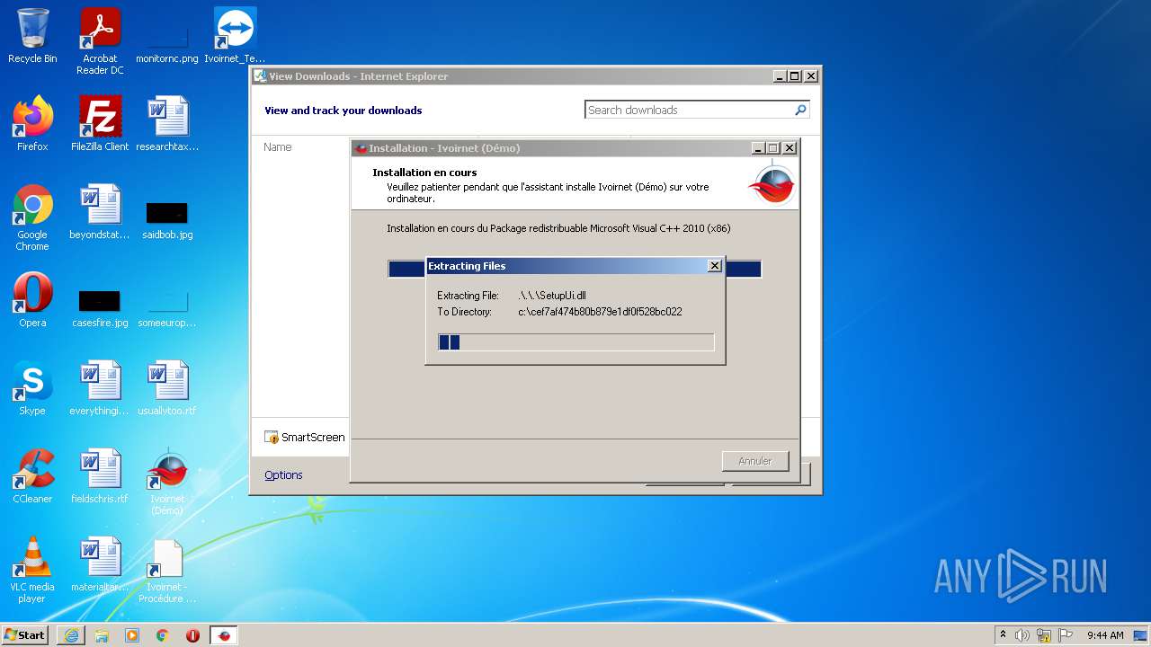Launch Google Chrome desktop shortcut
1151x647 pixels.
pyautogui.click(x=32, y=217)
